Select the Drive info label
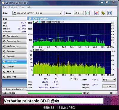 coord(11,51)
